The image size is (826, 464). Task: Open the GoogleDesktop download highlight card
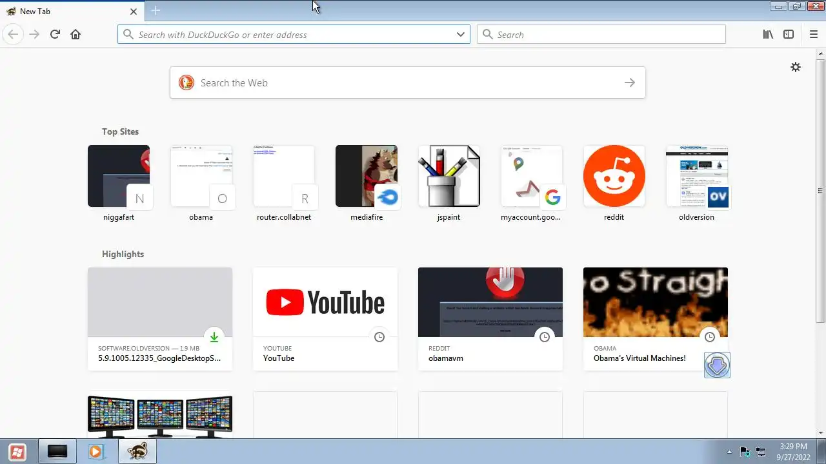point(160,319)
